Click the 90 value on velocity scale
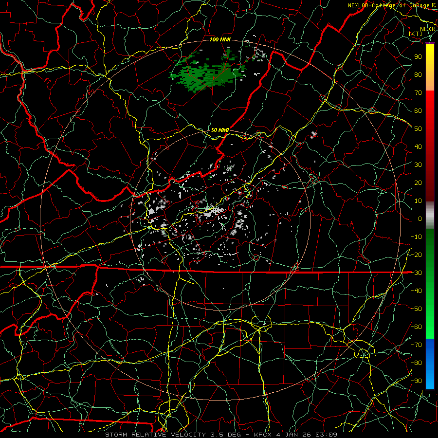 418,57
